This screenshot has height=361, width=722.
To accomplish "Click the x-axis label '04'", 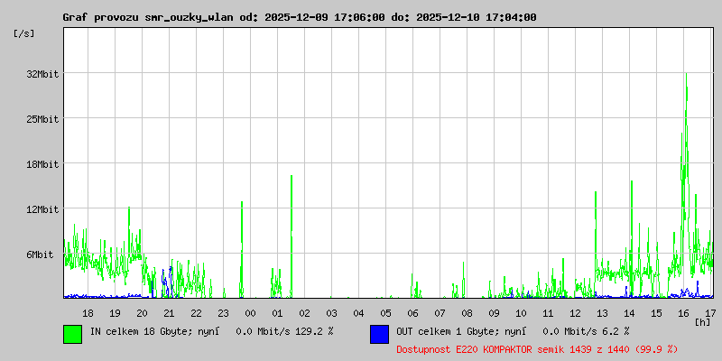I will point(358,313).
